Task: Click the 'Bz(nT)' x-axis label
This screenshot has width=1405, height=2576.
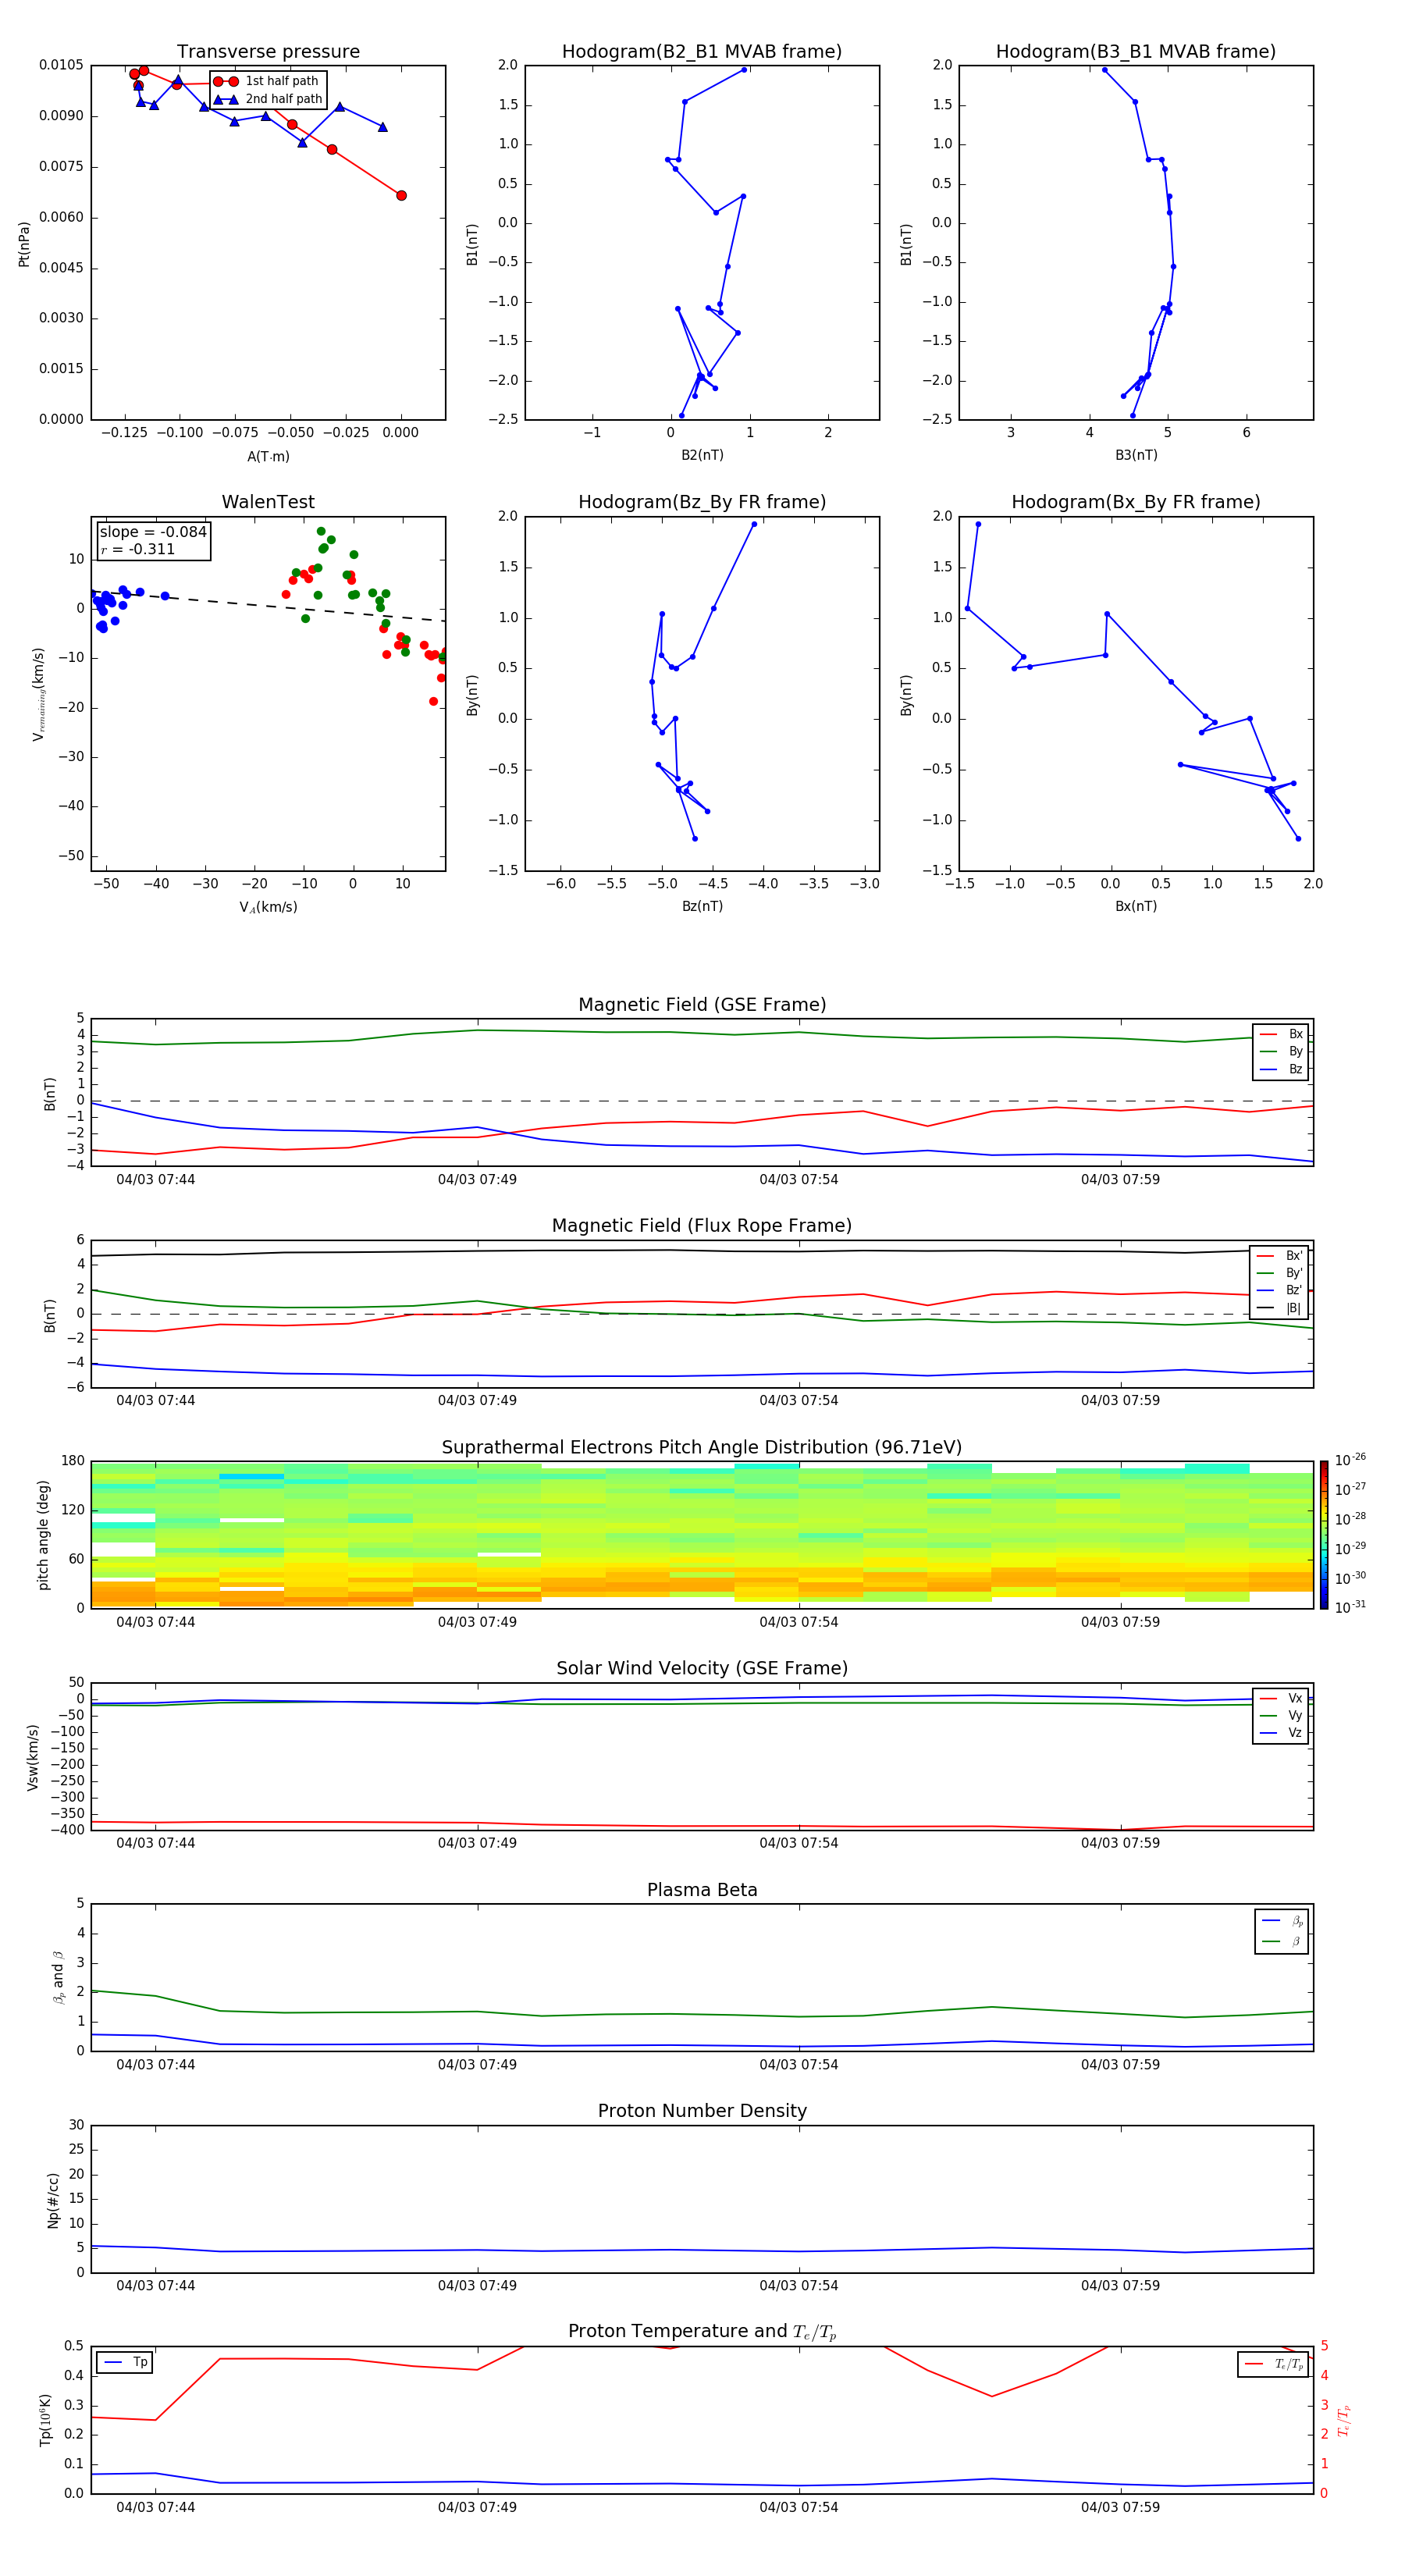Action: coord(702,906)
